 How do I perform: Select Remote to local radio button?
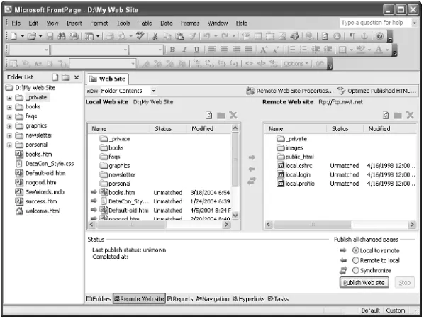click(x=356, y=260)
